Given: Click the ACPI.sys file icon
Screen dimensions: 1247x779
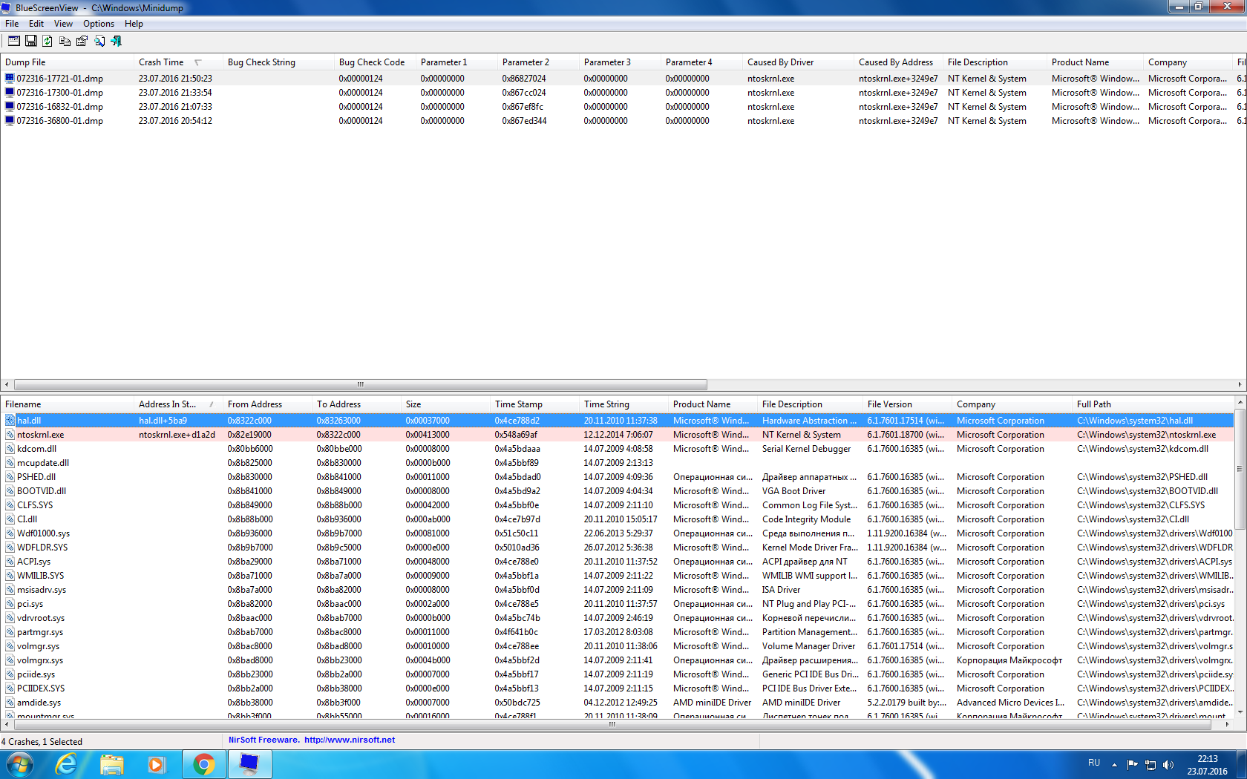Looking at the screenshot, I should [10, 562].
